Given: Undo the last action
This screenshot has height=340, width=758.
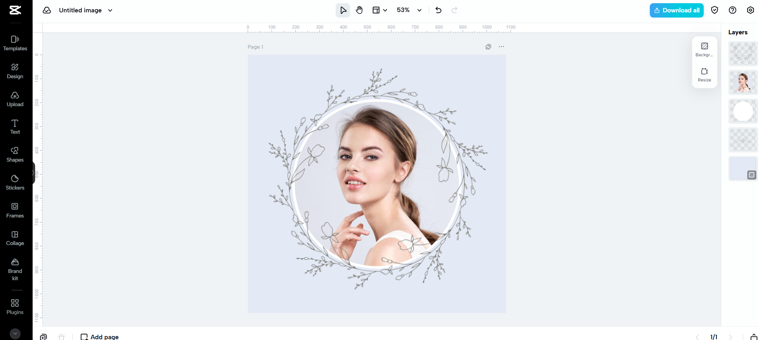Looking at the screenshot, I should coord(438,10).
